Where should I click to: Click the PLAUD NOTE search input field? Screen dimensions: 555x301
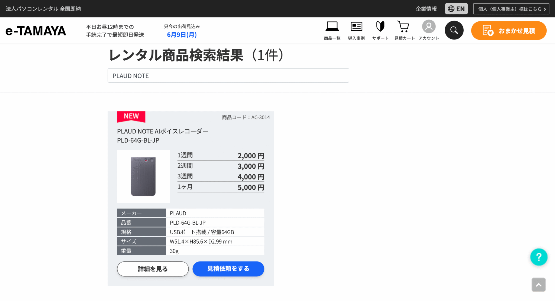[228, 76]
